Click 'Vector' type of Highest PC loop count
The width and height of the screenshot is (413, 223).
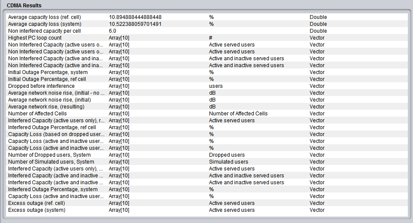point(317,38)
